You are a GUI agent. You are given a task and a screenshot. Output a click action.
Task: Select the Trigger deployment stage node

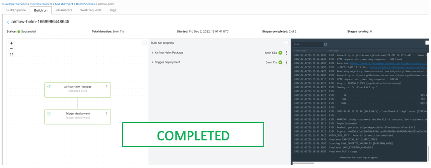pos(78,117)
